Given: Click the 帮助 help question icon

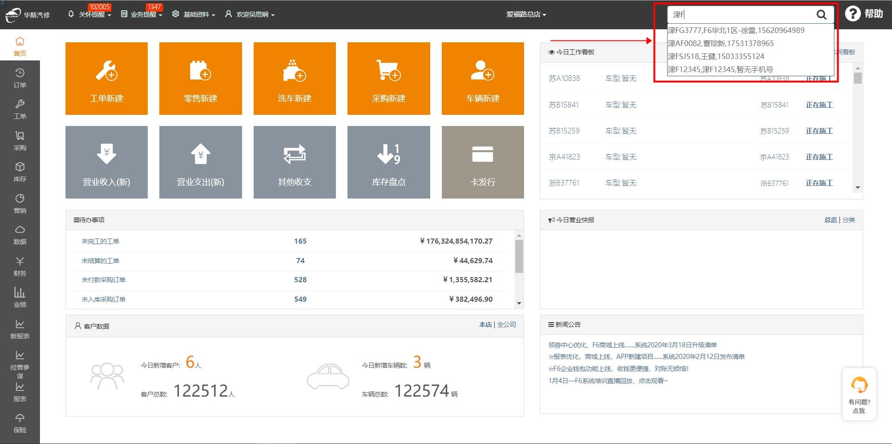Looking at the screenshot, I should click(853, 14).
